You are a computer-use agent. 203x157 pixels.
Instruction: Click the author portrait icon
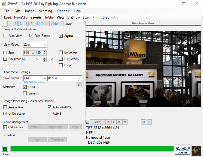click(196, 150)
